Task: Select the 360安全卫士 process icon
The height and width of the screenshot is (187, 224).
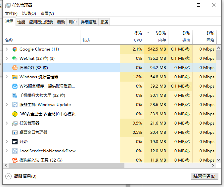Action: [x=15, y=114]
